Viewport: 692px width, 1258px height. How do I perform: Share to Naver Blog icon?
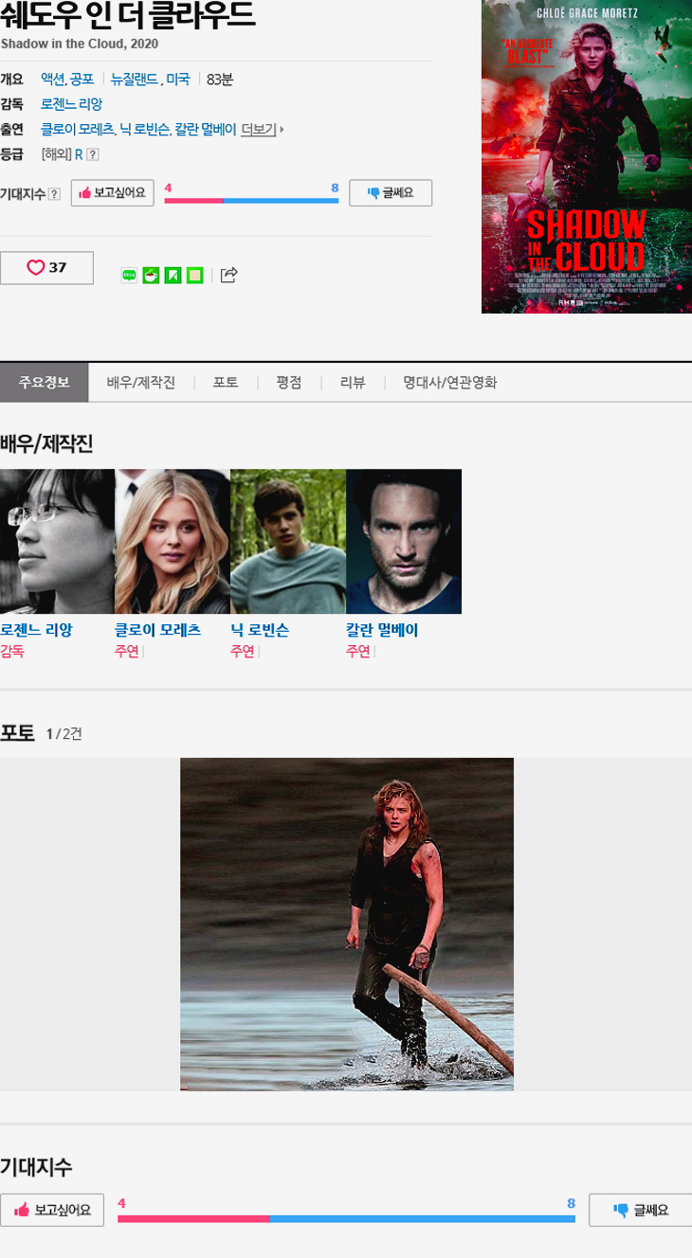click(x=129, y=276)
